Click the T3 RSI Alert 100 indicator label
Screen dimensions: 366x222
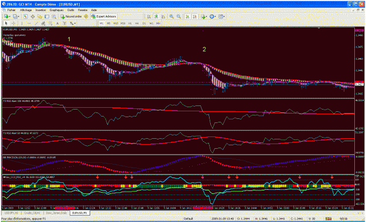click(x=20, y=101)
